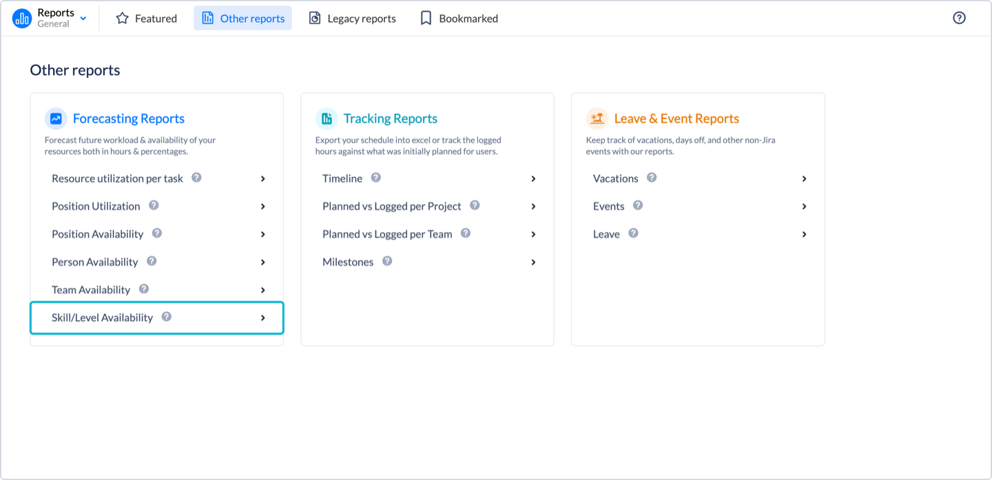Click the help icon beside Vacations
Viewport: 992px width, 480px height.
tap(652, 178)
